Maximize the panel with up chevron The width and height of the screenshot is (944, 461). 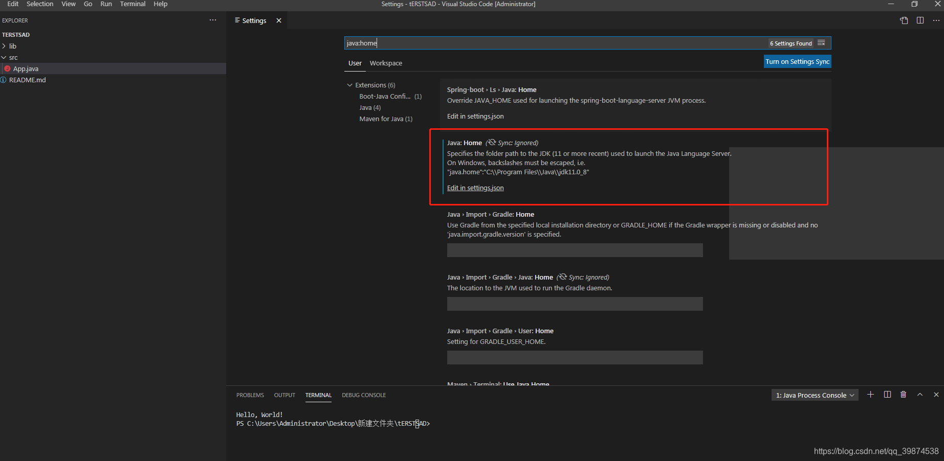920,395
